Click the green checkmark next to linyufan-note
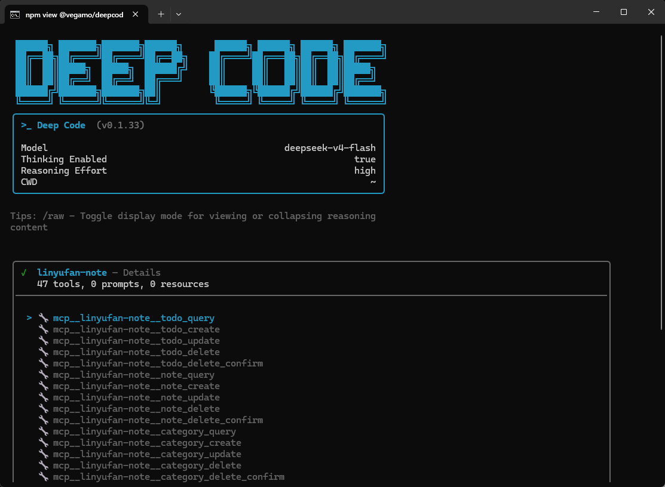 24,273
